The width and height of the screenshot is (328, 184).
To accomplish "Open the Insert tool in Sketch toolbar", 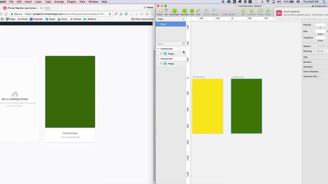I will (x=159, y=12).
